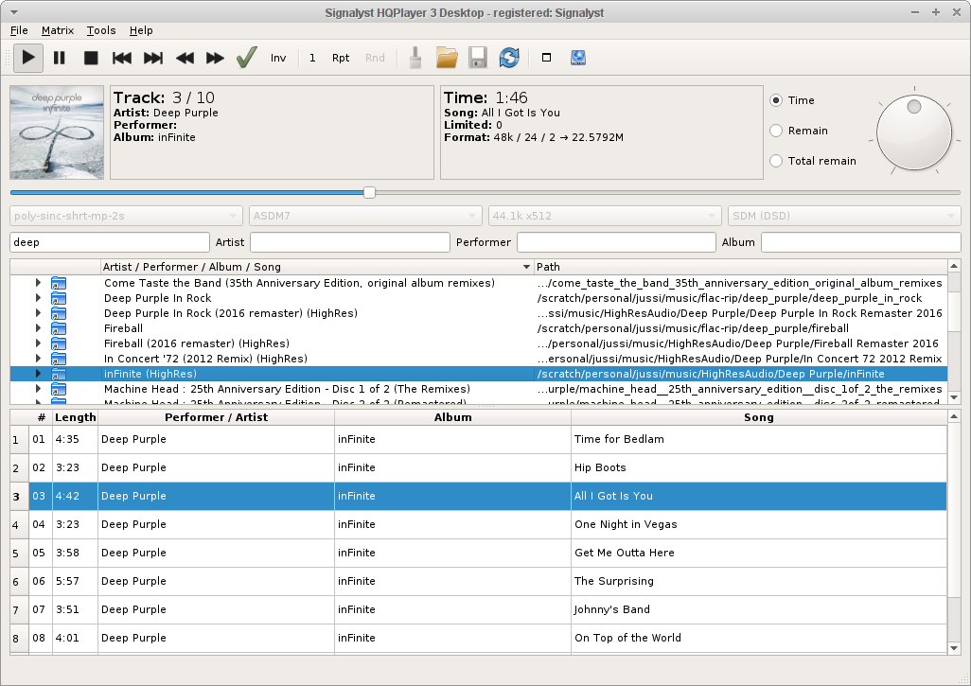Viewport: 971px width, 686px height.
Task: Click the In Concert '72 folder icon
Action: [59, 360]
